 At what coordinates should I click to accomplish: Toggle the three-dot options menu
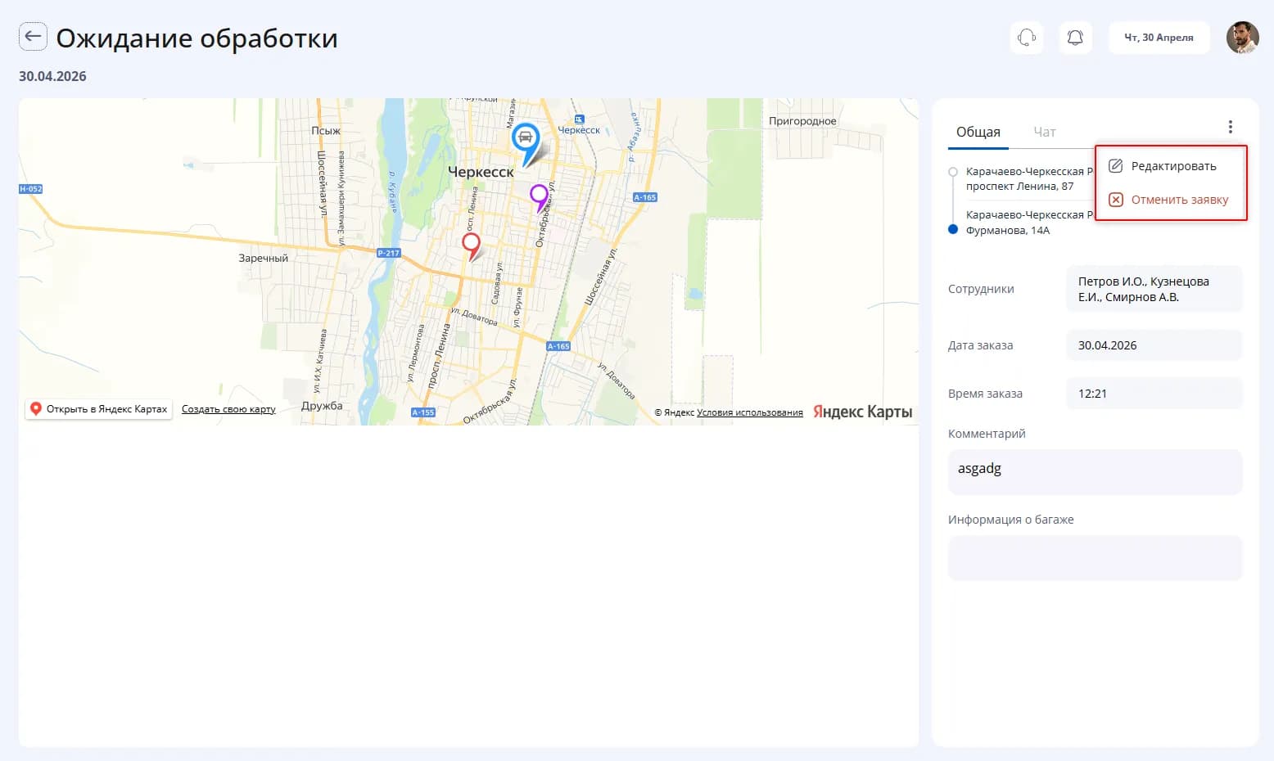(1230, 127)
